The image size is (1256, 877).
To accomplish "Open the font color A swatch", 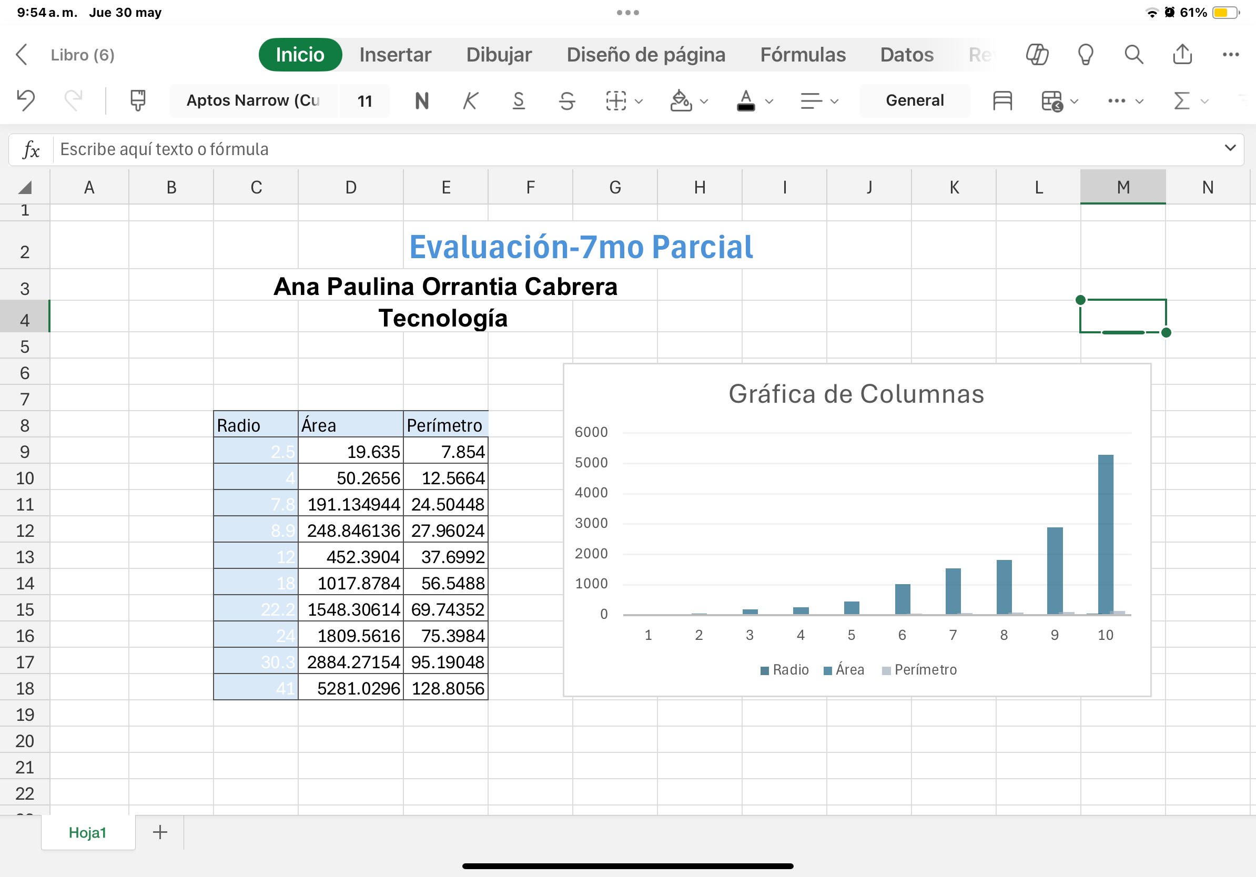I will 745,100.
